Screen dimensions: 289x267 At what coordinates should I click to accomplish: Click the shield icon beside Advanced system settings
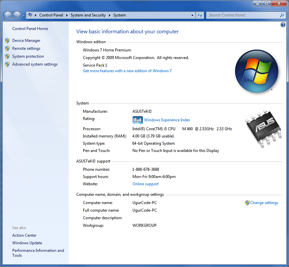point(7,64)
